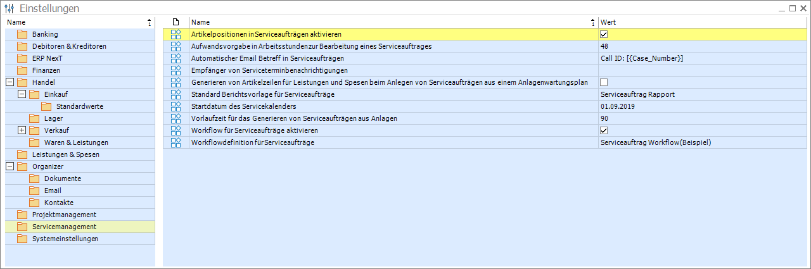
Task: Click icon next to Automatischer Email Betreff row
Action: click(176, 58)
